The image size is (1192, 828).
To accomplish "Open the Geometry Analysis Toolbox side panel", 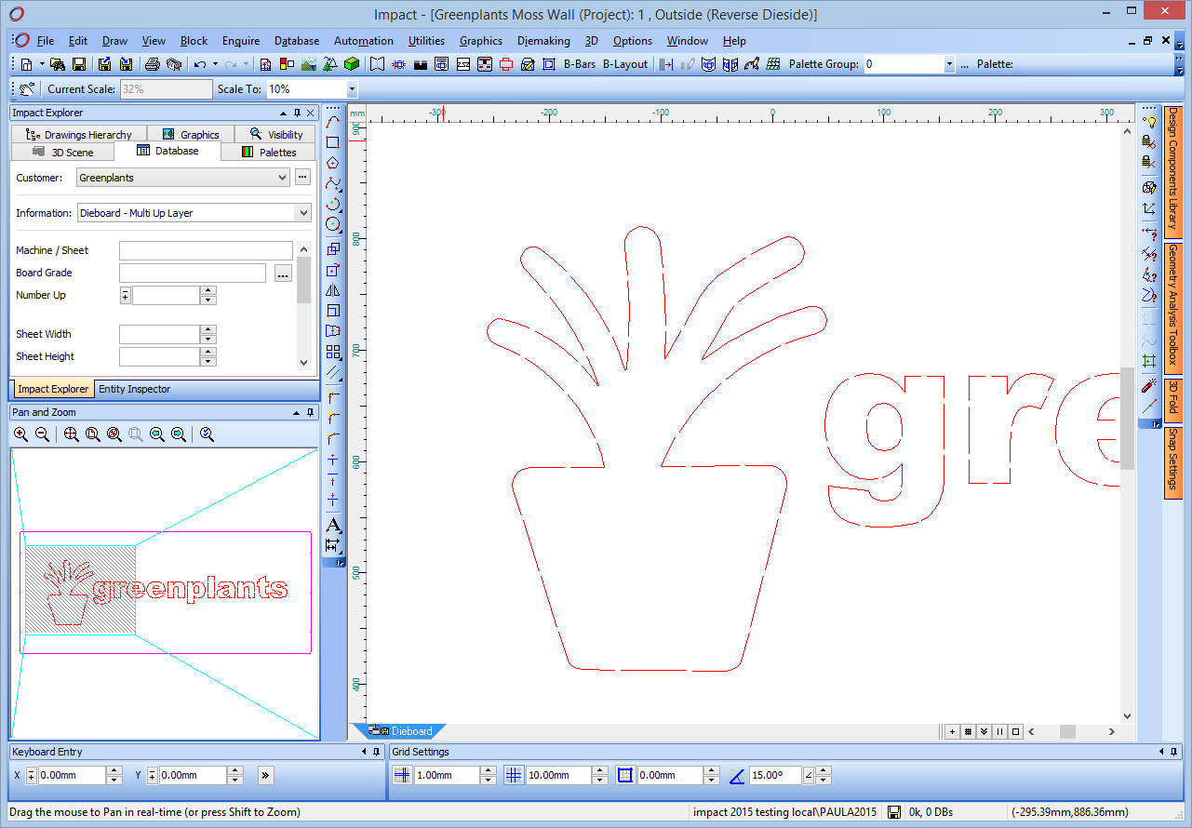I will [1172, 310].
